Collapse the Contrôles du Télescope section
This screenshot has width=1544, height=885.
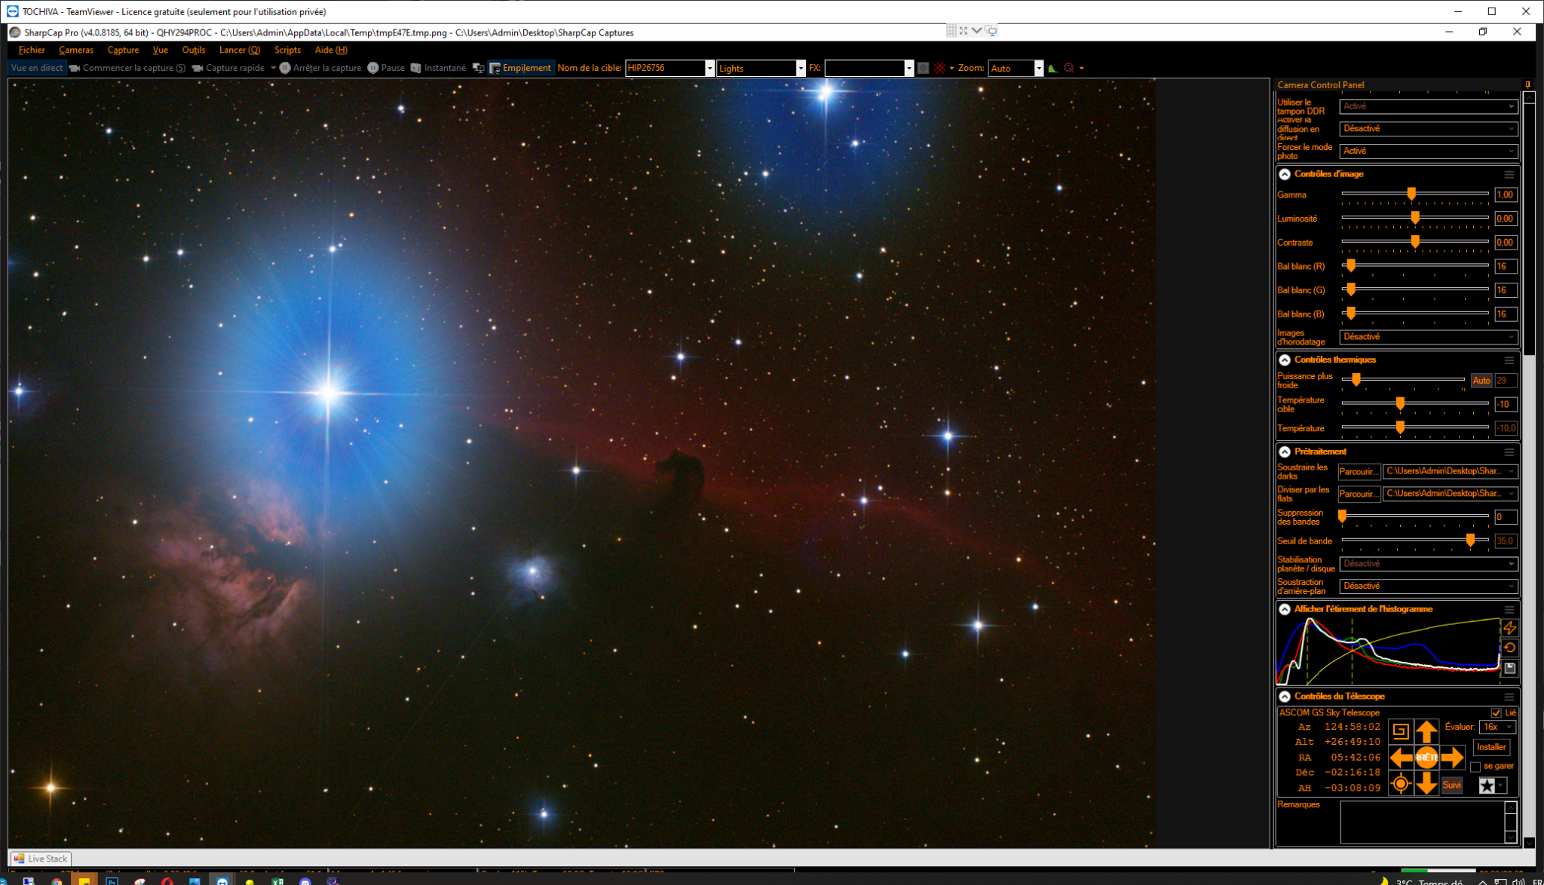1285,697
